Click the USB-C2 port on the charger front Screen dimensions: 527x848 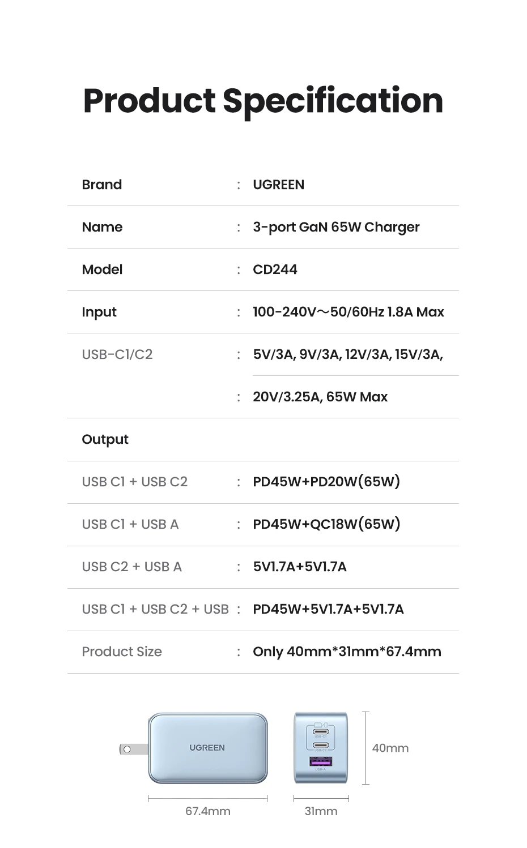[321, 745]
